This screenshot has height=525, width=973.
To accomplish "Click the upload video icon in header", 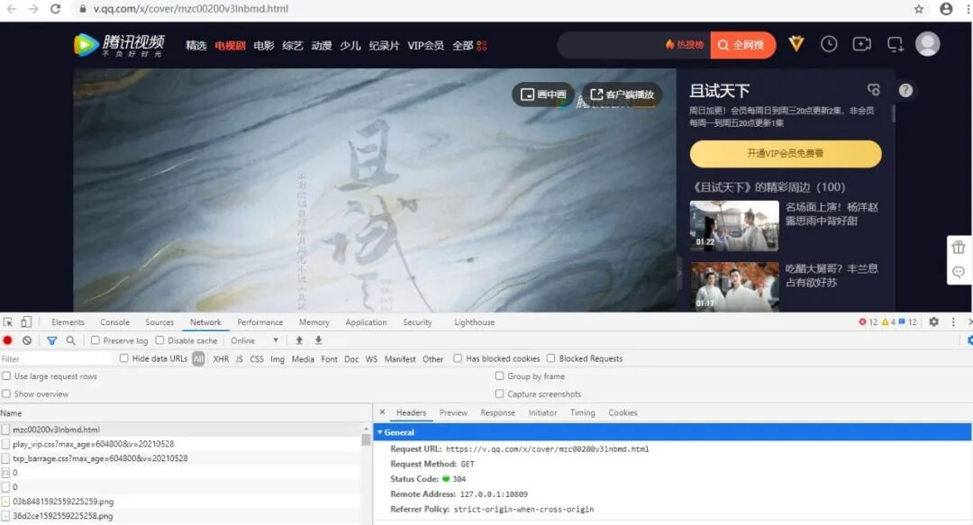I will click(861, 44).
